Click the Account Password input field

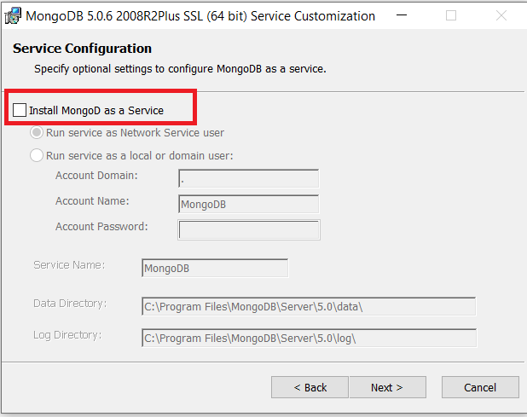pos(249,230)
